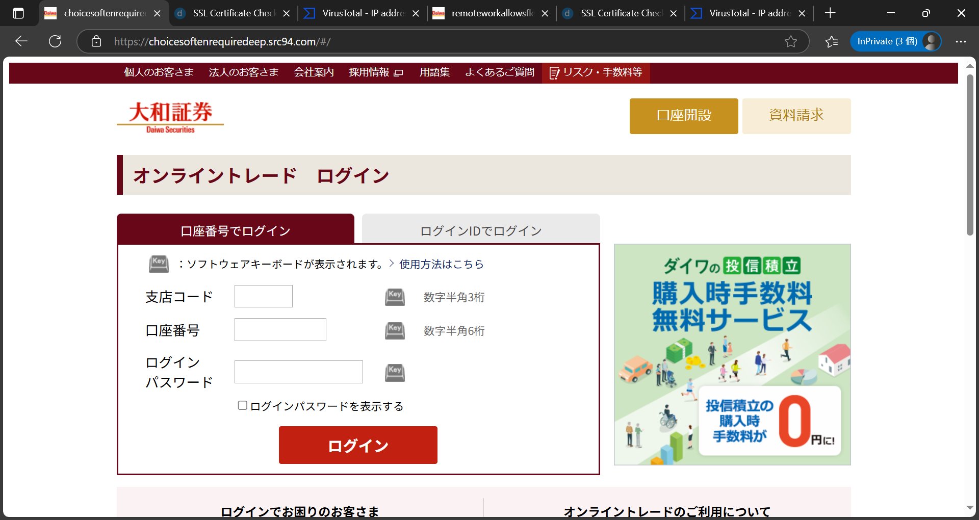
Task: Open software keyboard for 口座番号
Action: [395, 331]
